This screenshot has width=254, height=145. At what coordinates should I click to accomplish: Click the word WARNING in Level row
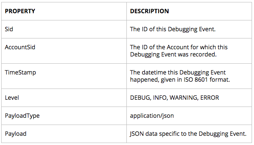[x=183, y=98]
